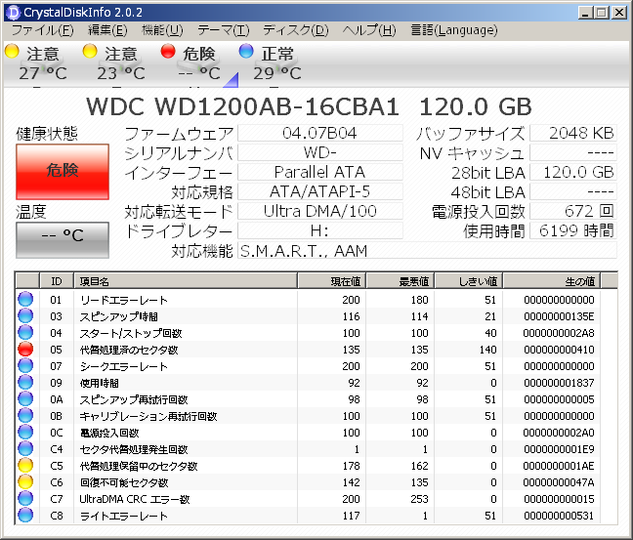Click the status icon for attribute 01
The image size is (633, 540).
point(25,299)
